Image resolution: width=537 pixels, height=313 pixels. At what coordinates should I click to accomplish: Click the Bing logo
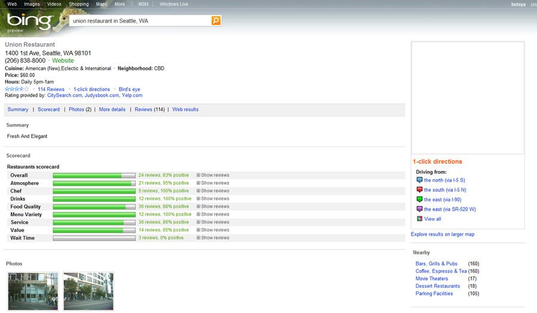[x=23, y=22]
